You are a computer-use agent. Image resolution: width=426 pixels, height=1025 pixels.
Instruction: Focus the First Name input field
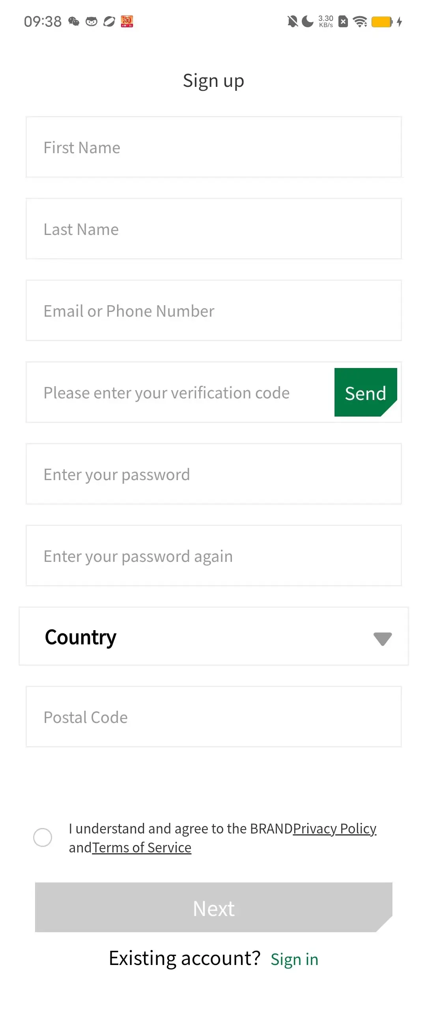213,147
